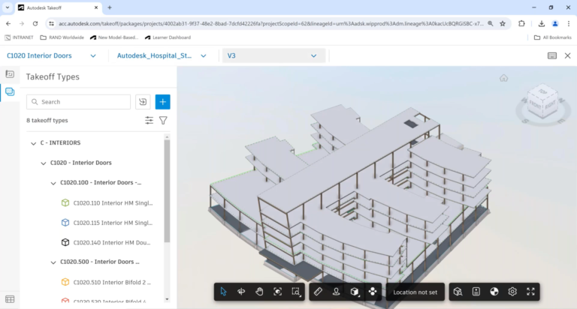The image size is (577, 309).
Task: Select the Autodesk Takeoff browser tab
Action: click(x=59, y=7)
